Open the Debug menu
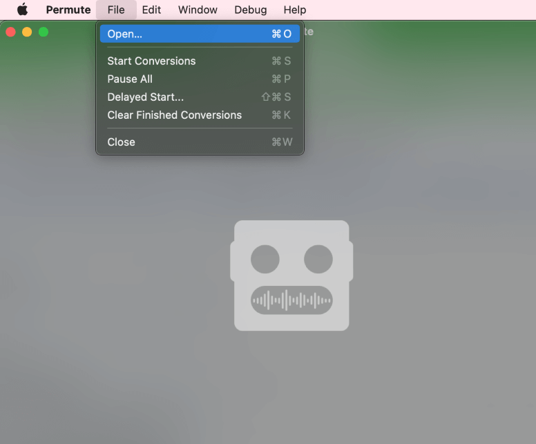The width and height of the screenshot is (536, 444). click(251, 10)
